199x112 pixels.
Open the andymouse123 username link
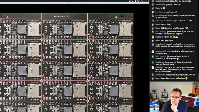click(x=161, y=51)
